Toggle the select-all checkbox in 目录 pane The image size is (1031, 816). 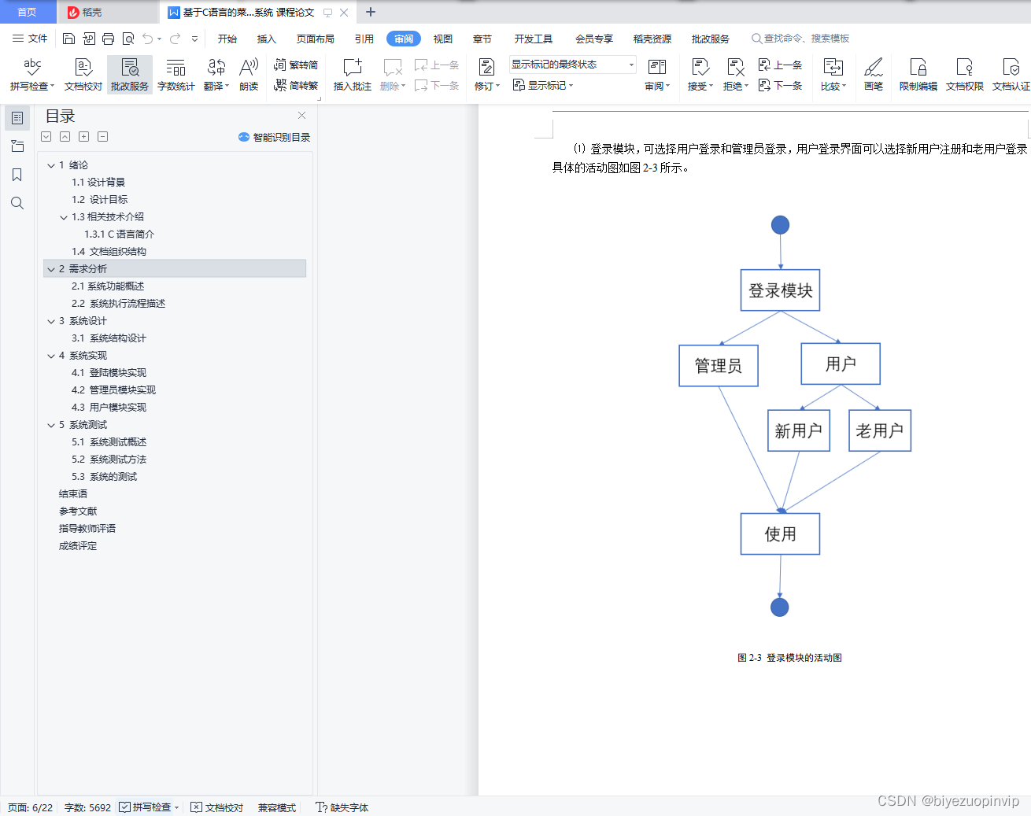point(46,136)
